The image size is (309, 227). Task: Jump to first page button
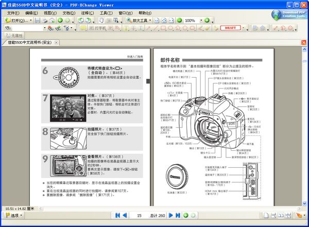[x=117, y=215]
